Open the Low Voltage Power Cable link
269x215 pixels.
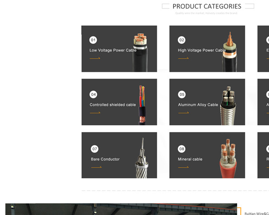click(113, 51)
